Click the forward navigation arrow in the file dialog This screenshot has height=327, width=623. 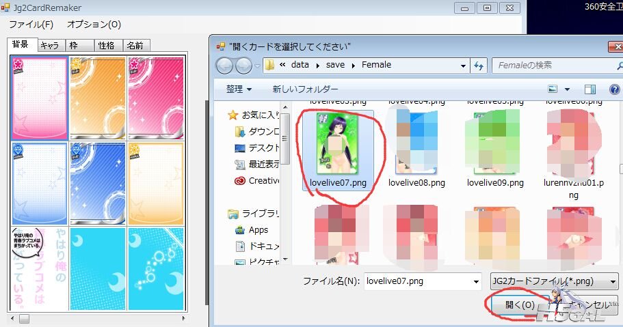pyautogui.click(x=243, y=66)
